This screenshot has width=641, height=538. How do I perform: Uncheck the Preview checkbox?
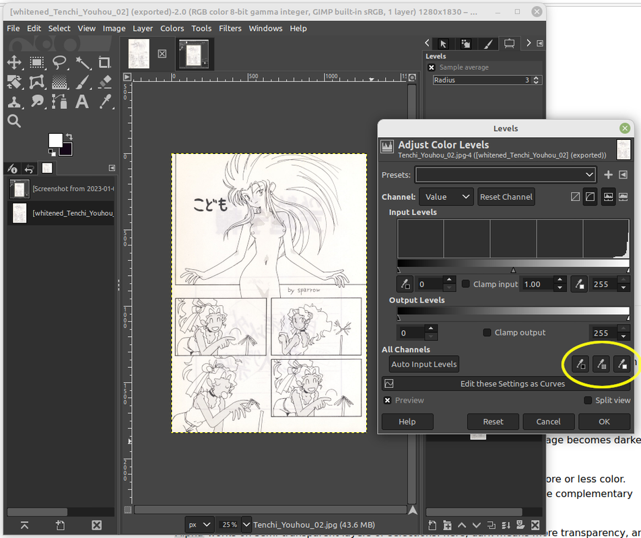[x=388, y=400]
